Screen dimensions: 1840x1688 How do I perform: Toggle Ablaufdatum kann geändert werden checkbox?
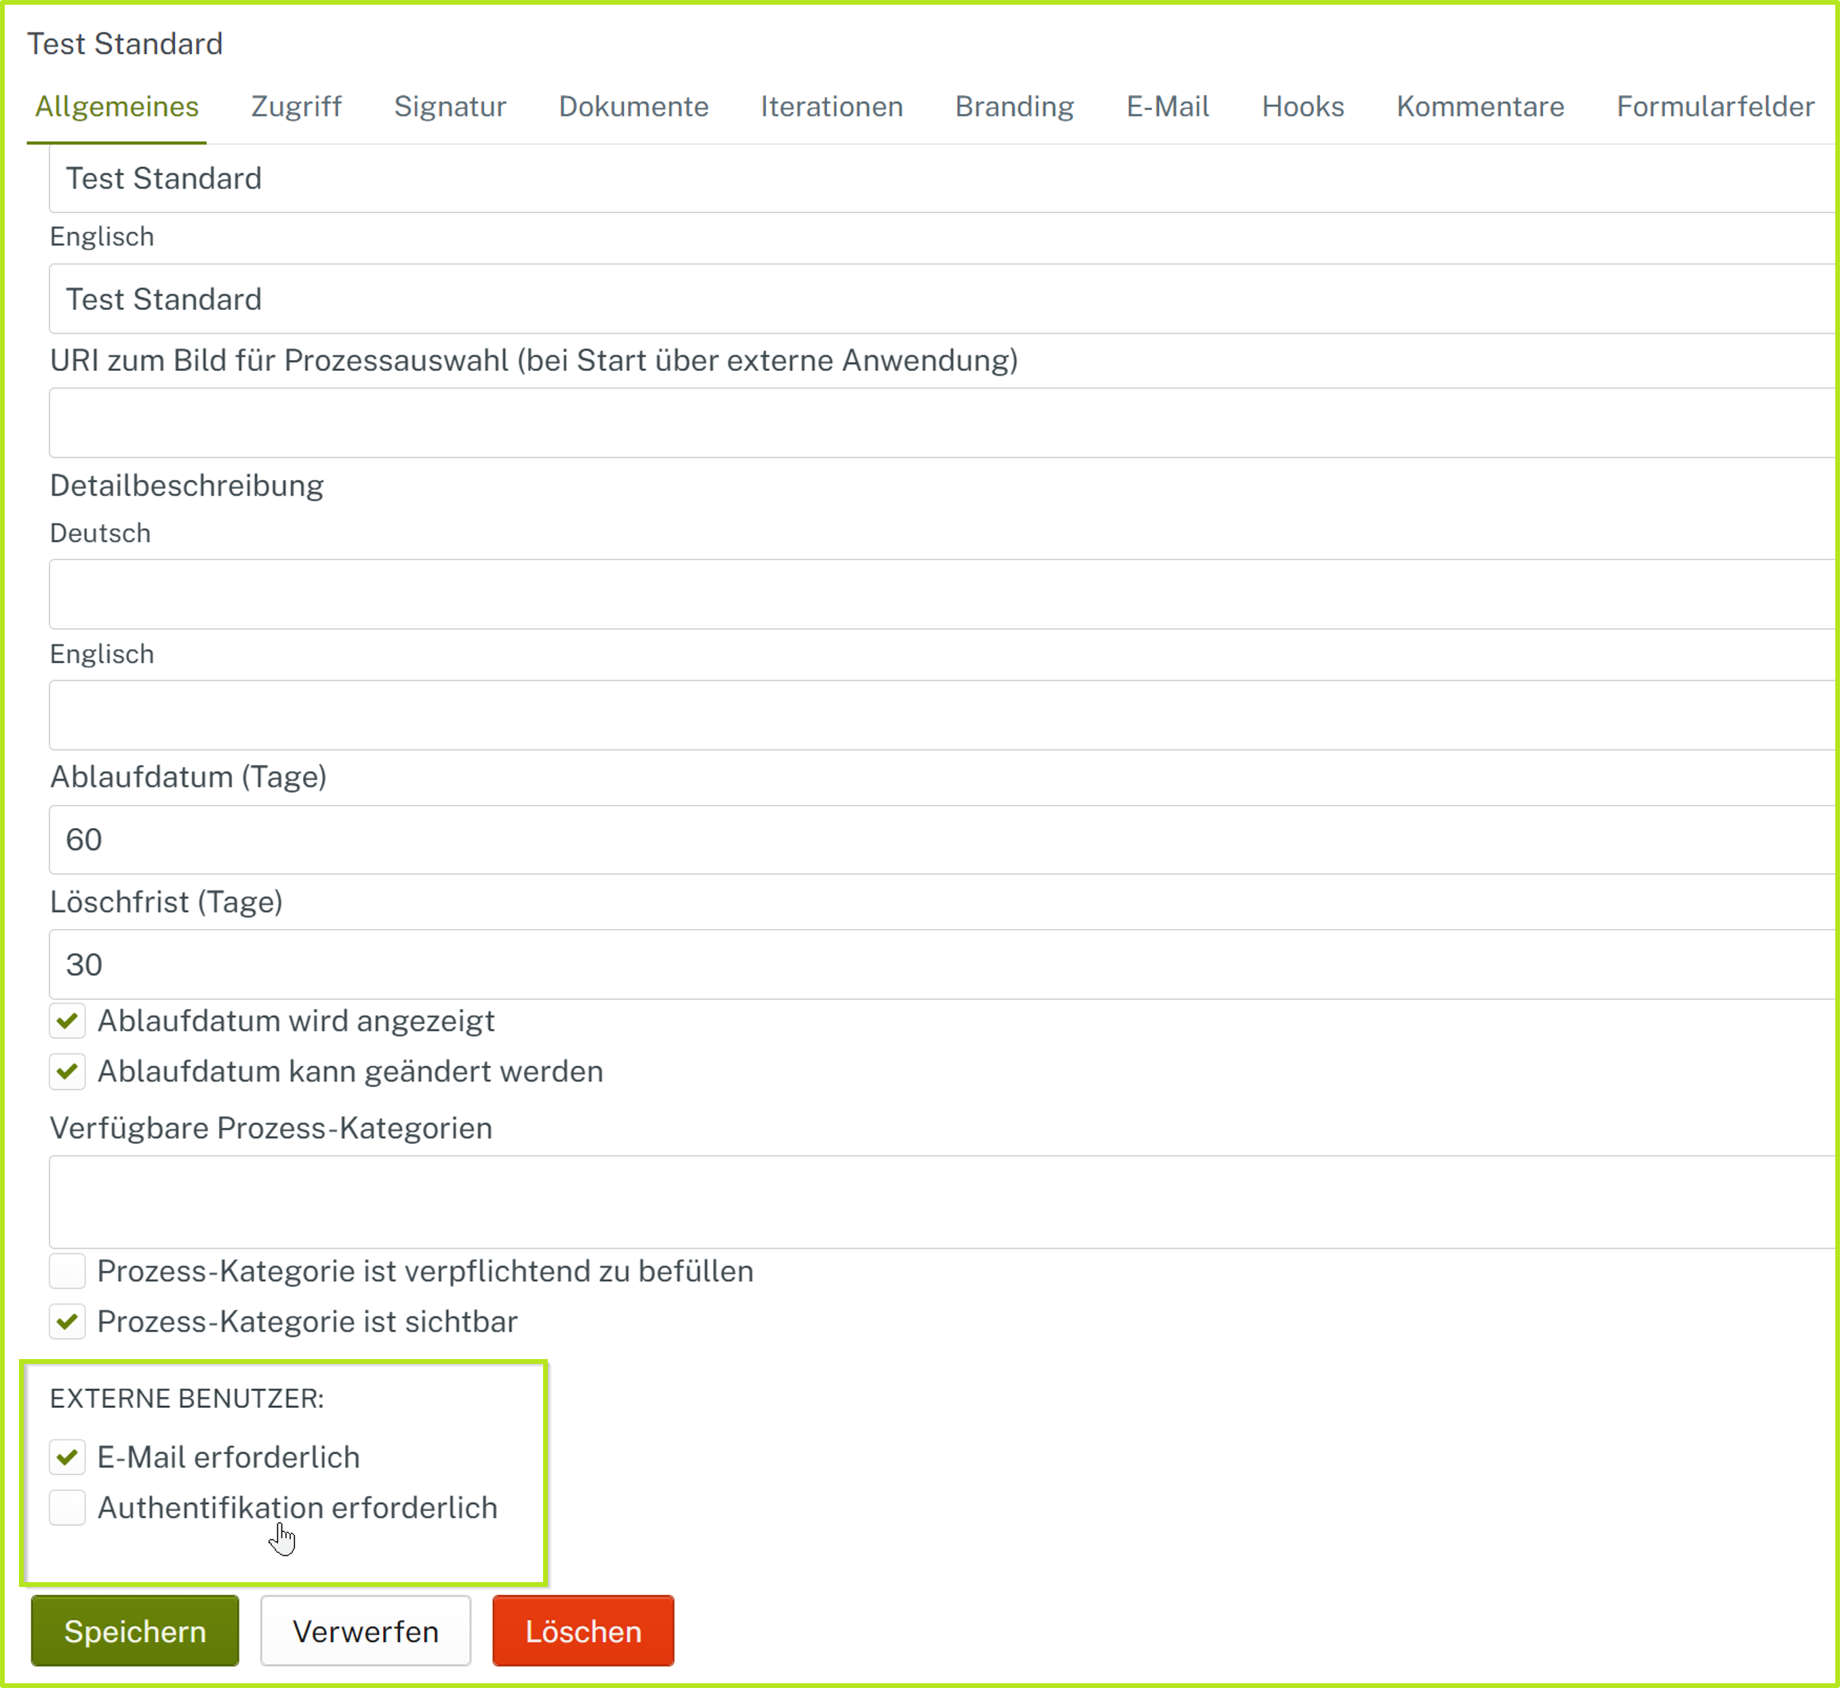pos(68,1071)
